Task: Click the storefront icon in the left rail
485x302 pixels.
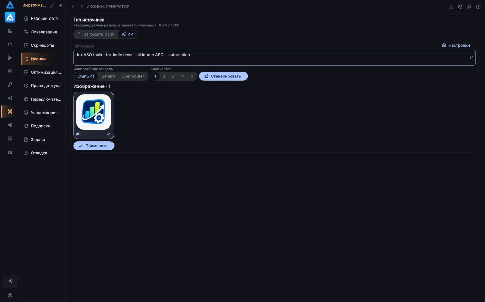Action: tap(10, 152)
